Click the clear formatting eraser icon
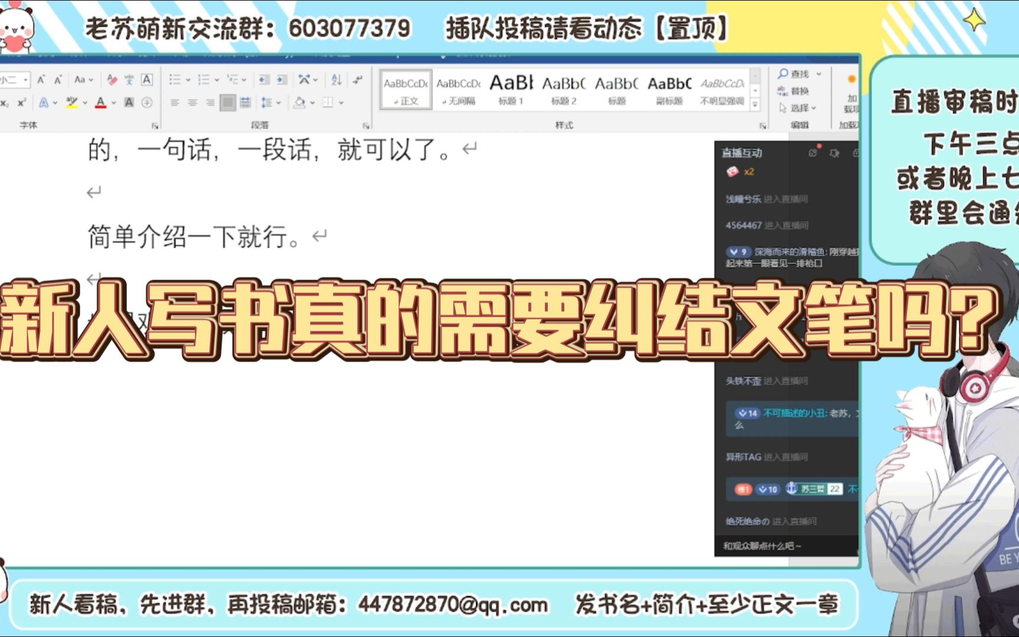The width and height of the screenshot is (1019, 637). pos(112,80)
